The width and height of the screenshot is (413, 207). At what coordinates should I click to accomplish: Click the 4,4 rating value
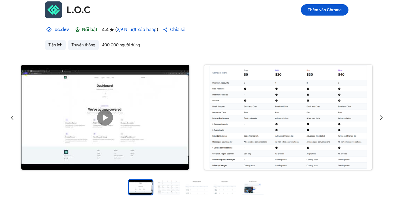105,30
